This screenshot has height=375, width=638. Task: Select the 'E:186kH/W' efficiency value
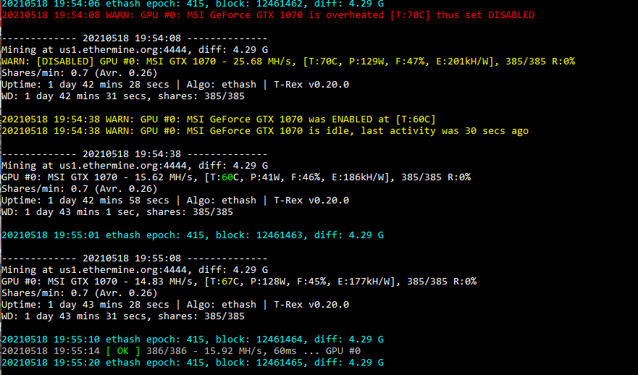(x=358, y=177)
